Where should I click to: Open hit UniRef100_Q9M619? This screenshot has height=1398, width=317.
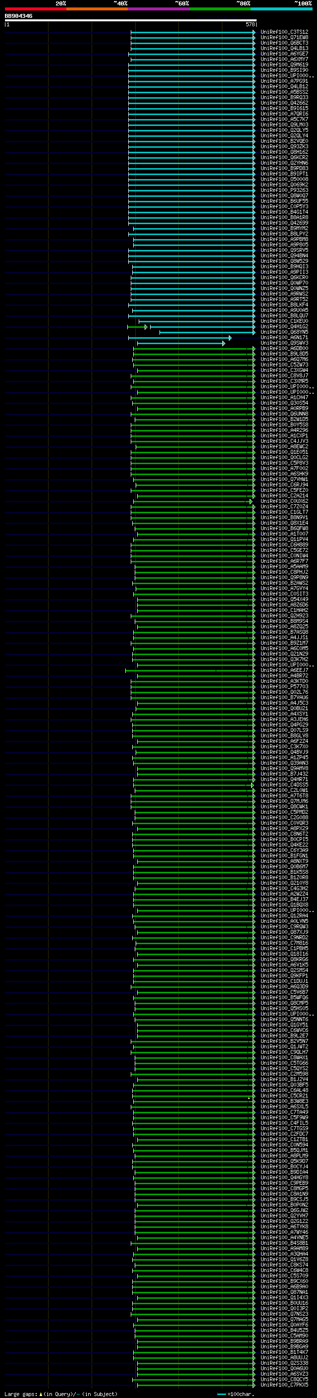click(284, 64)
